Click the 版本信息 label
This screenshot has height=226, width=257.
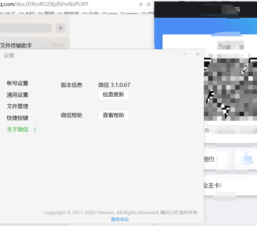pos(72,85)
